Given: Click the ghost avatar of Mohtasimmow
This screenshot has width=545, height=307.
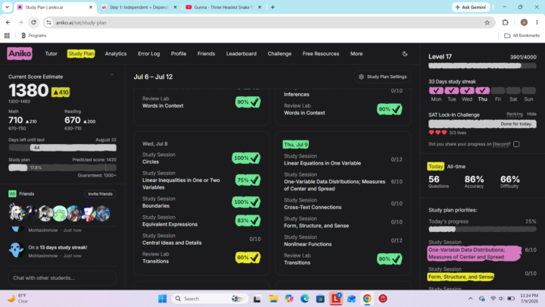Looking at the screenshot, I should pos(17,250).
